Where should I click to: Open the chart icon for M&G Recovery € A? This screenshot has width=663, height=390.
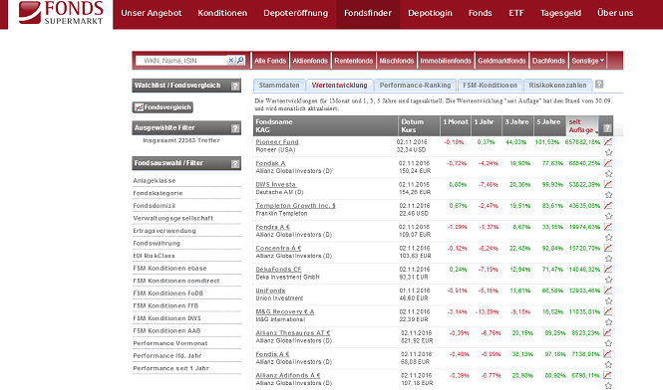[x=608, y=311]
